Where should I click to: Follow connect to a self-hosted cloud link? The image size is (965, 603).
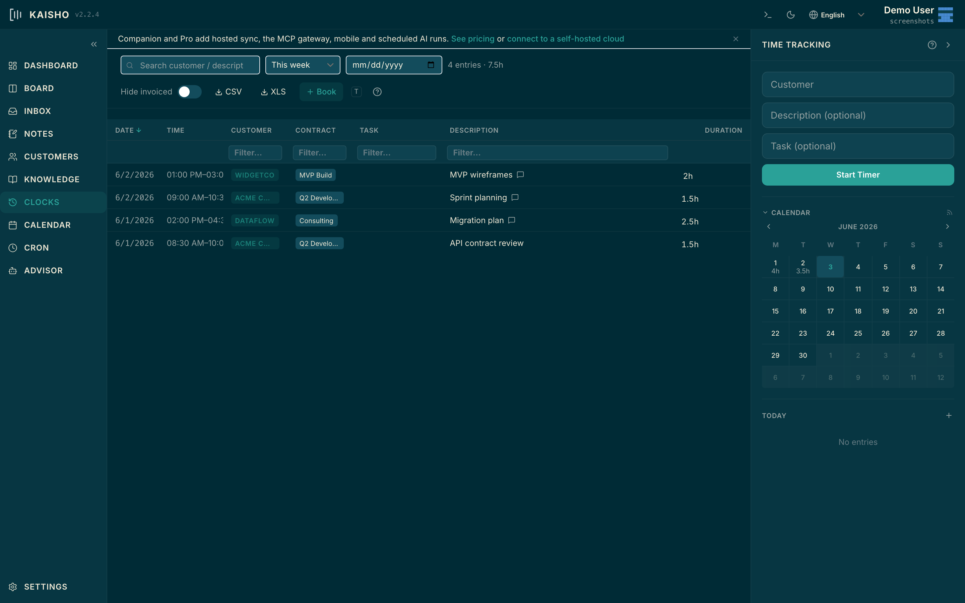click(x=566, y=39)
